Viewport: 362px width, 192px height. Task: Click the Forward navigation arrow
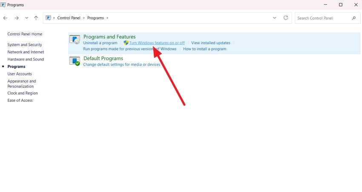coord(16,18)
